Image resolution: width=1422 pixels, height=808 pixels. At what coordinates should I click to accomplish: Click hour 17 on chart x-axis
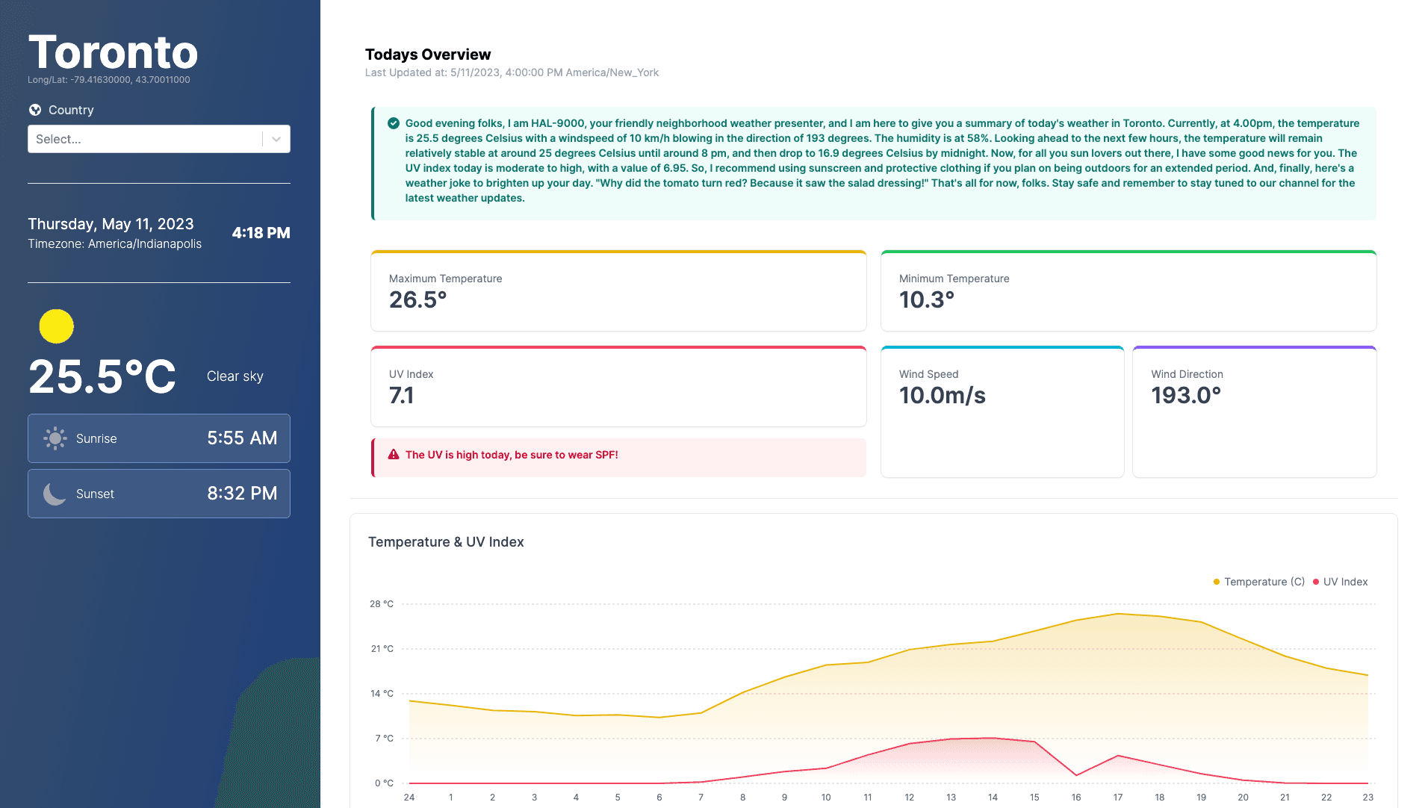[1118, 797]
